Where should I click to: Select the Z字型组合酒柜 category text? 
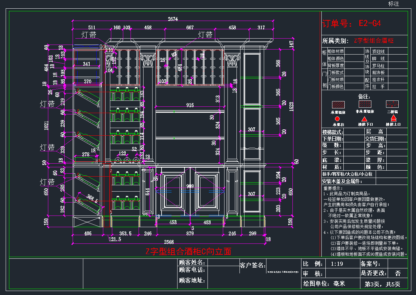click(374, 41)
